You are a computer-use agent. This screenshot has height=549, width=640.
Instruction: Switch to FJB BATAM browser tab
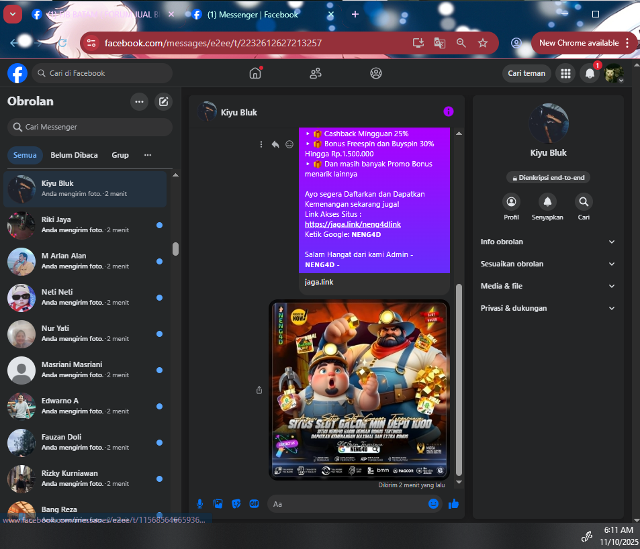pos(102,15)
